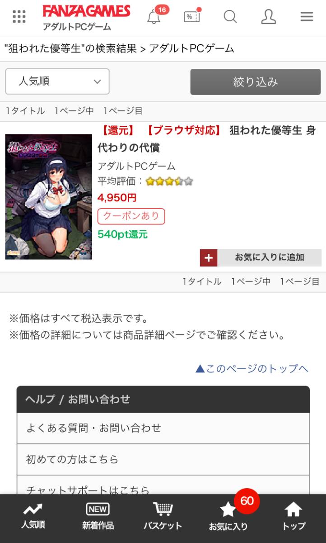Open よくある質問・お問い合わせ entry

point(163,428)
